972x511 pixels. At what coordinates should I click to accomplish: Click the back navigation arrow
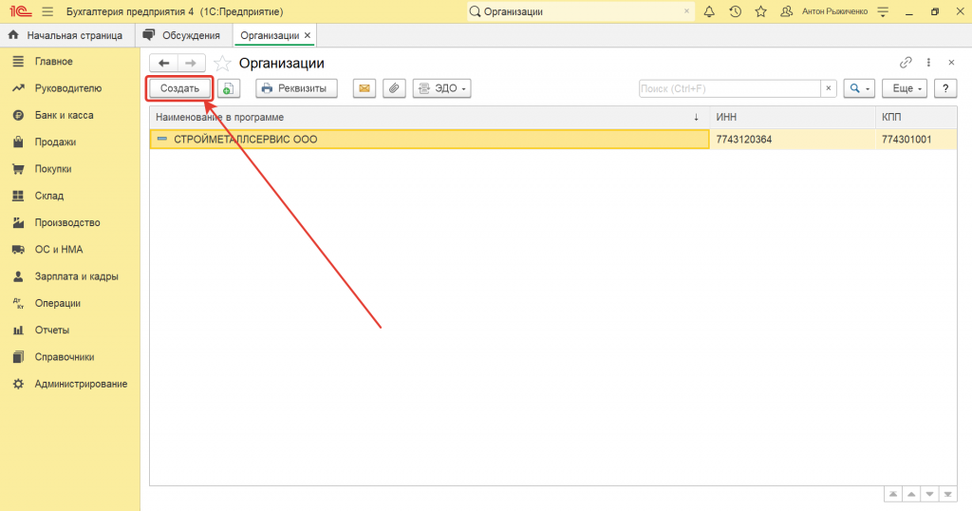point(164,63)
